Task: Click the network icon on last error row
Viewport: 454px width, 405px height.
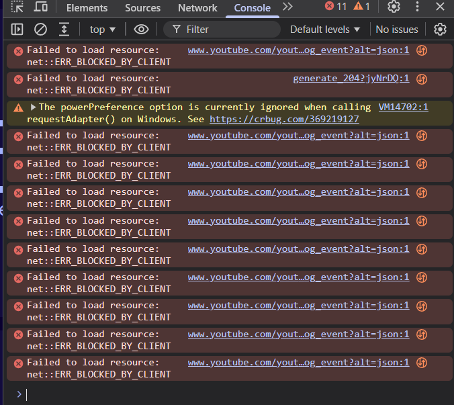Action: click(x=422, y=363)
